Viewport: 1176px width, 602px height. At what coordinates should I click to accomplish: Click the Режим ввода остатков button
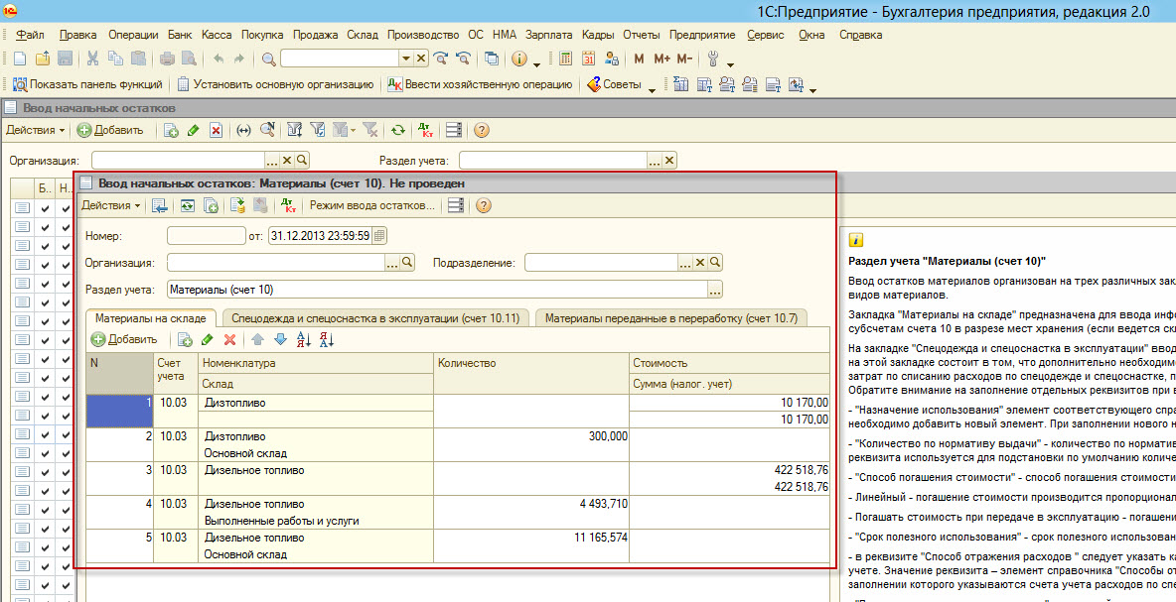tap(372, 206)
